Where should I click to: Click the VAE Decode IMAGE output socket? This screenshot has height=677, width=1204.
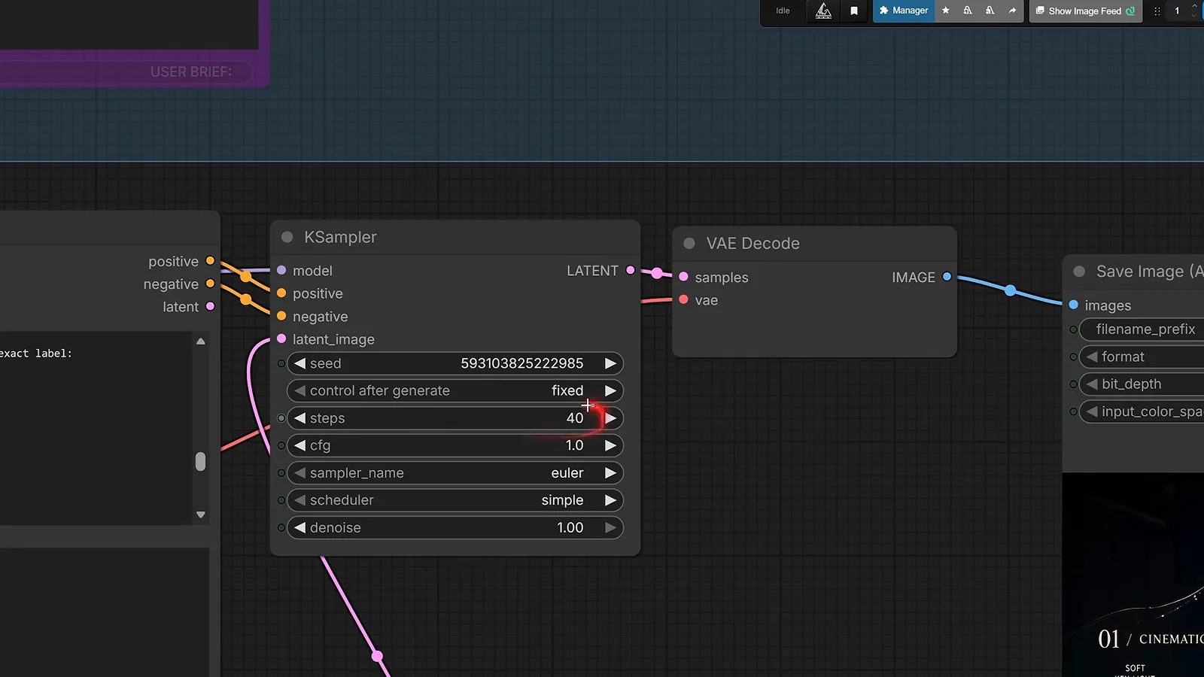pyautogui.click(x=947, y=277)
